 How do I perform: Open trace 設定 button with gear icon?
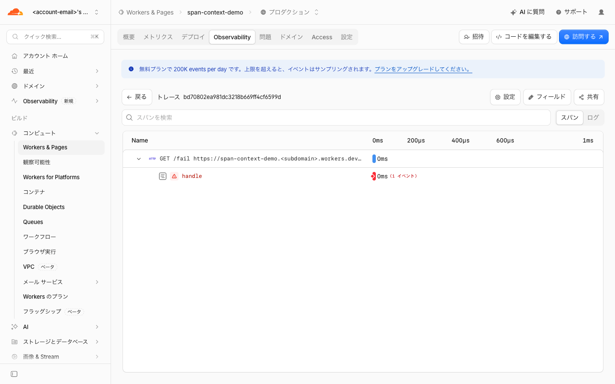coord(505,97)
